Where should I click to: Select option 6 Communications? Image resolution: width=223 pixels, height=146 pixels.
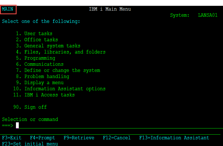tap(40, 64)
